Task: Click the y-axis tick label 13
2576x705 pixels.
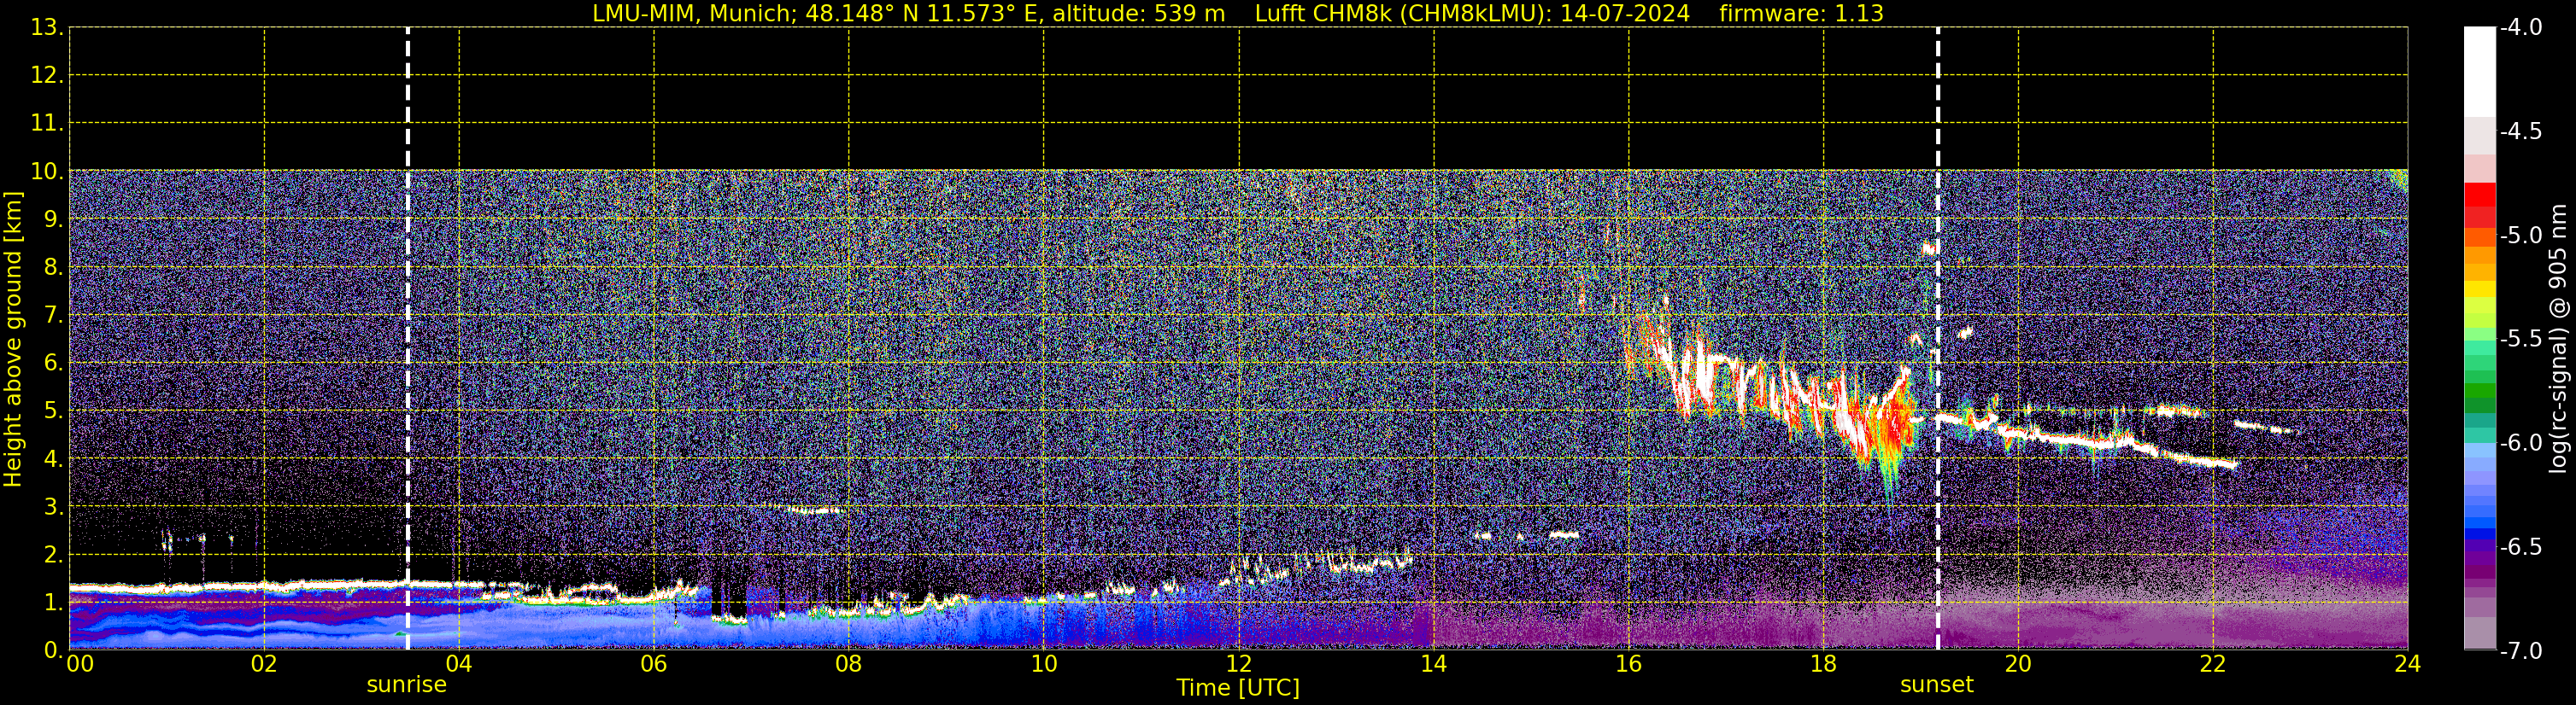Action: coord(46,27)
